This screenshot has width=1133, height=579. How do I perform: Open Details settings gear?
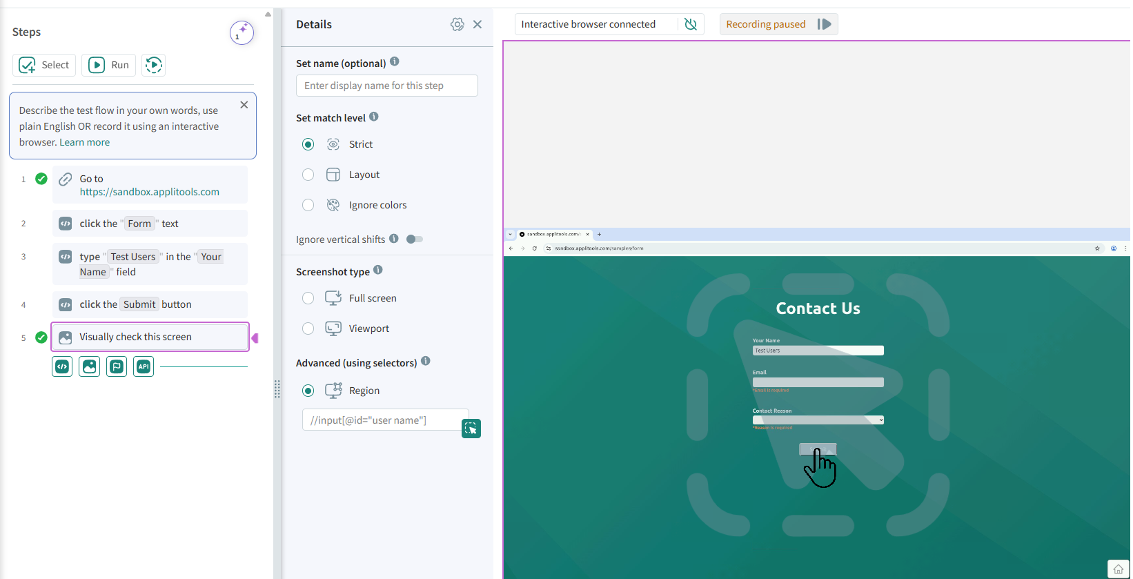pyautogui.click(x=457, y=25)
